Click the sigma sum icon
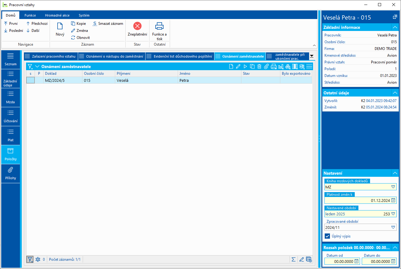Image resolution: width=401 pixels, height=269 pixels. coord(293,260)
